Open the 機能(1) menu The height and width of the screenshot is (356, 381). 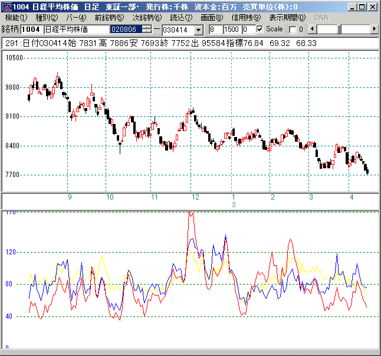17,18
